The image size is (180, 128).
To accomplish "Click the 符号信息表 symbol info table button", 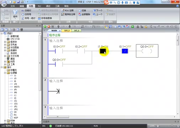I will 45,18.
